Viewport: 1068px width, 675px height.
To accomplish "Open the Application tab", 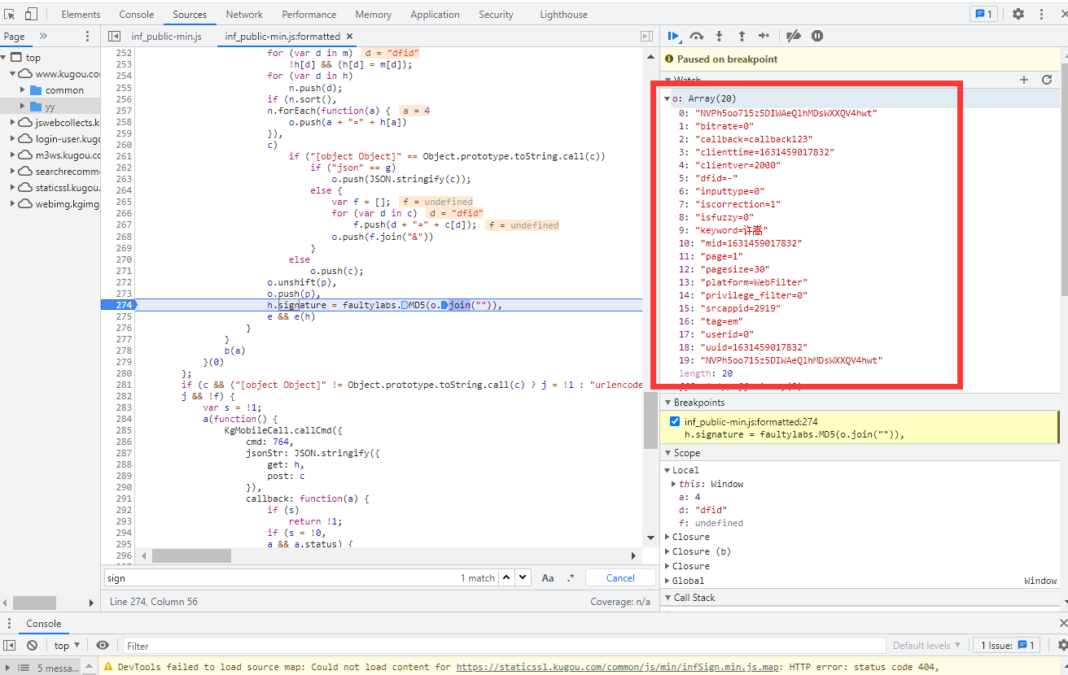I will (435, 14).
